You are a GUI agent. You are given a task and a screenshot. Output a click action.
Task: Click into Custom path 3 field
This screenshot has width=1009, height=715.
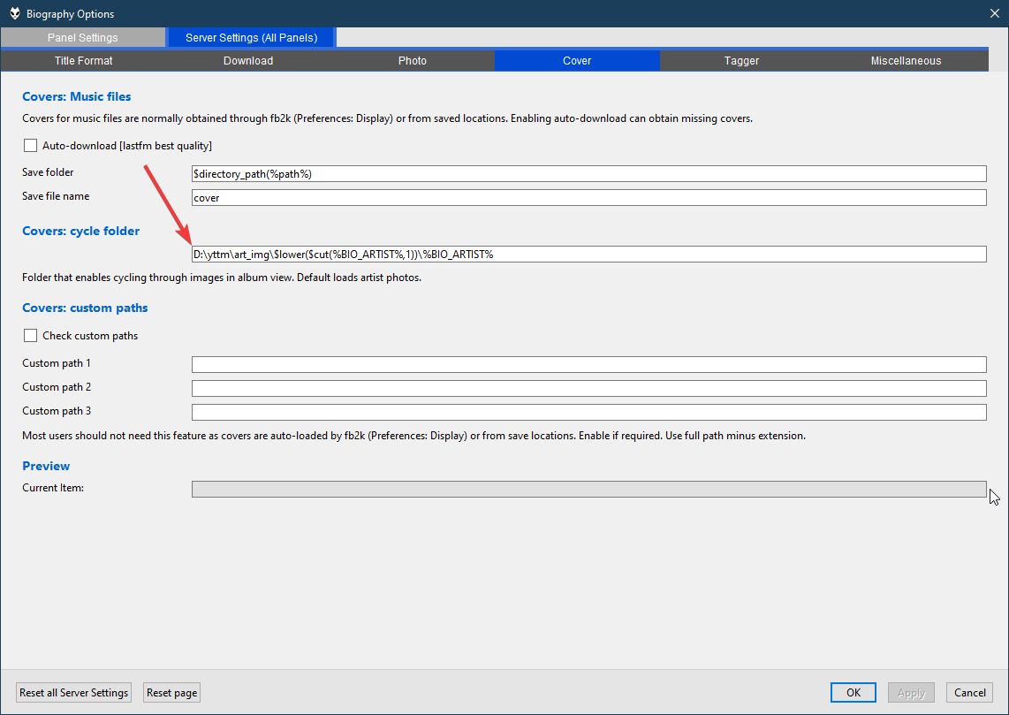[588, 413]
